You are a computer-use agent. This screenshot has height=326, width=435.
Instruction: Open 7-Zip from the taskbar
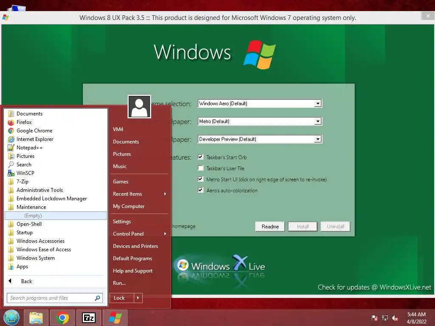[89, 318]
